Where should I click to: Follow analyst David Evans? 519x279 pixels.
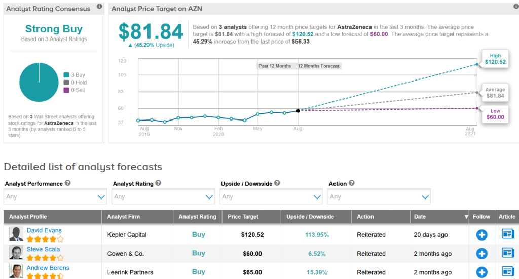(x=481, y=235)
